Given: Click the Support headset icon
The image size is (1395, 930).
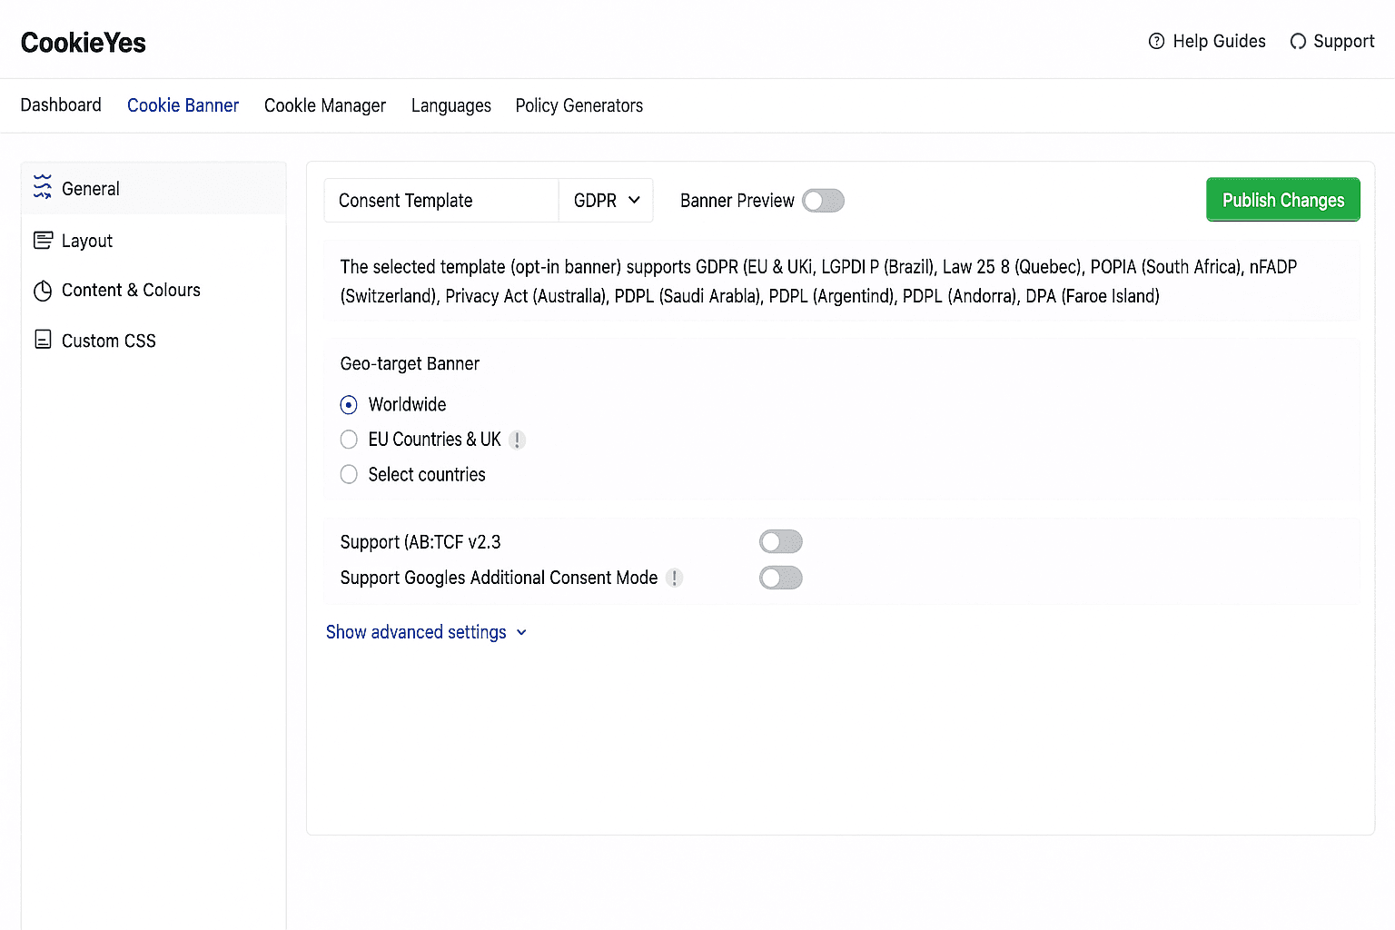Looking at the screenshot, I should pyautogui.click(x=1298, y=42).
